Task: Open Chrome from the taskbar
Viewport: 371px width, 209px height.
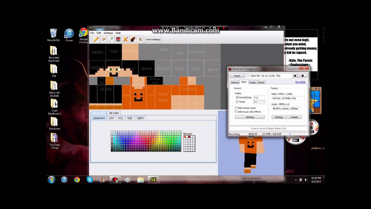Action: (77, 180)
